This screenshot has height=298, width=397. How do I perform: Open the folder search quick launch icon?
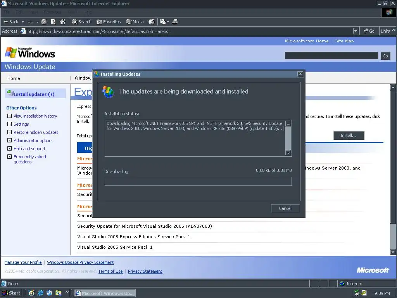(x=58, y=293)
